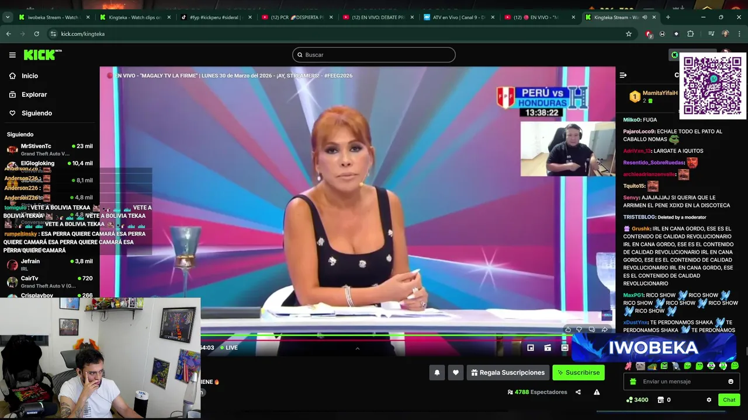Create a clip with clapperboard icon
This screenshot has width=748, height=420.
coord(548,348)
